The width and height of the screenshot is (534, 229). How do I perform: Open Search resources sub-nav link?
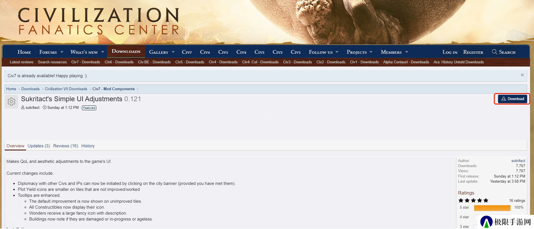(52, 62)
